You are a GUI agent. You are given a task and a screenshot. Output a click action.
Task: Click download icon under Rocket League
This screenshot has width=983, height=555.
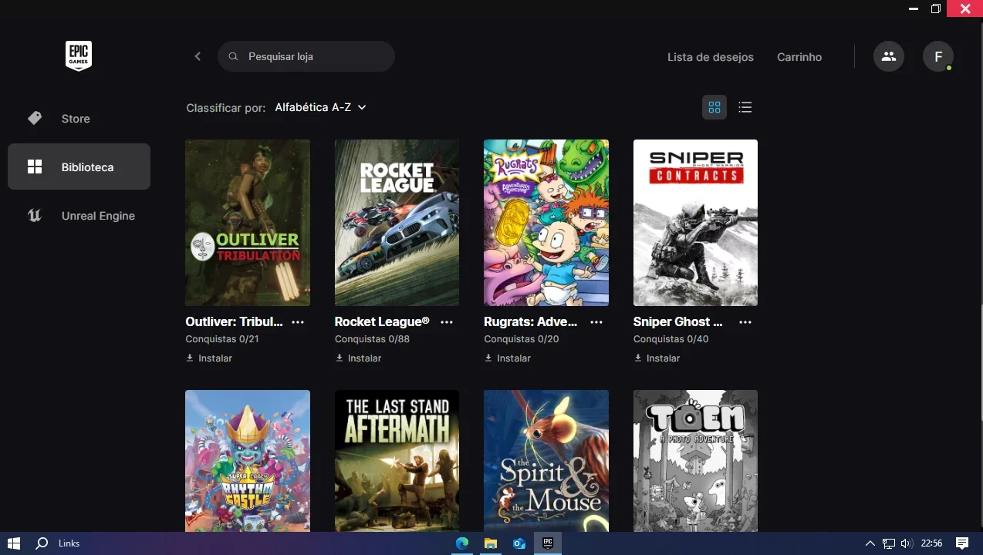339,358
